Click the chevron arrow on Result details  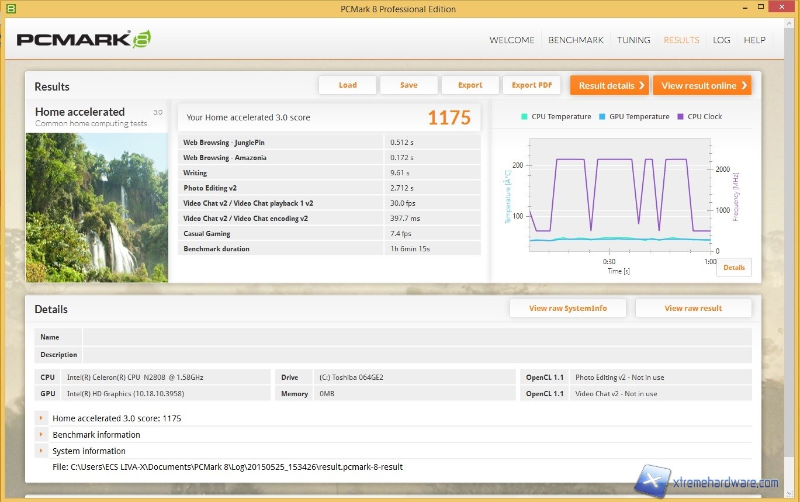pyautogui.click(x=642, y=85)
